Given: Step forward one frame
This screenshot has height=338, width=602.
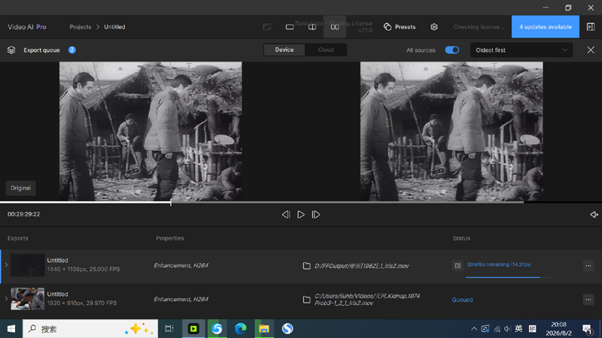Looking at the screenshot, I should click(315, 215).
